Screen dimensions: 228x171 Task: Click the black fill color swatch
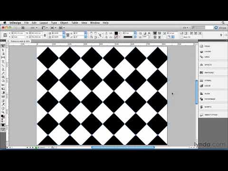tap(116, 33)
